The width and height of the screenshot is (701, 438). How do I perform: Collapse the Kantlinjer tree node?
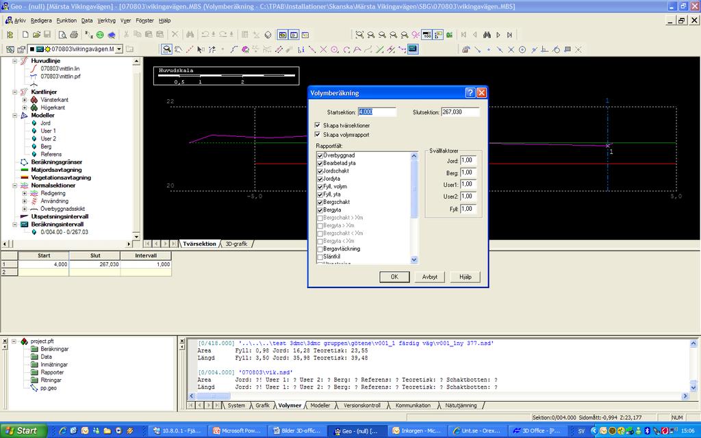coord(15,92)
